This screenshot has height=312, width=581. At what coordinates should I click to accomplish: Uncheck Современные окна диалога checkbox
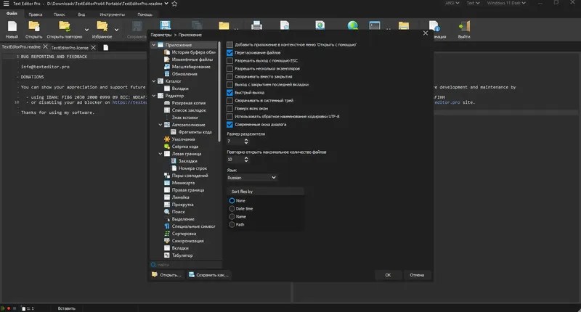click(229, 124)
